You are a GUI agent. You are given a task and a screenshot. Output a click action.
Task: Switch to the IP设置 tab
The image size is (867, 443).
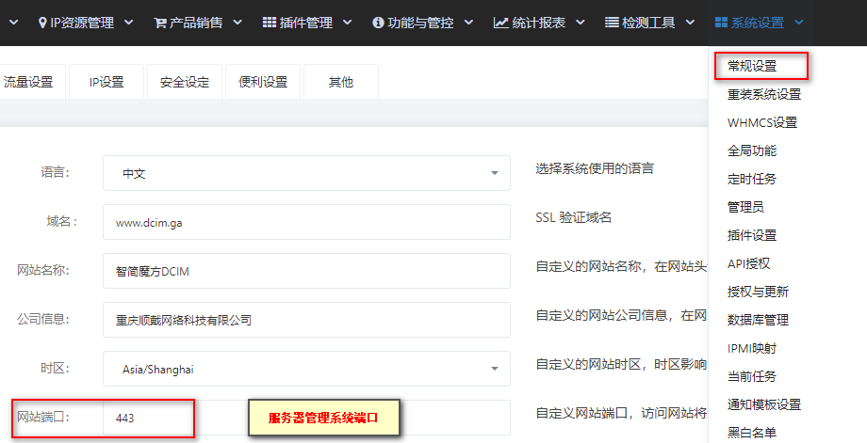pos(106,82)
